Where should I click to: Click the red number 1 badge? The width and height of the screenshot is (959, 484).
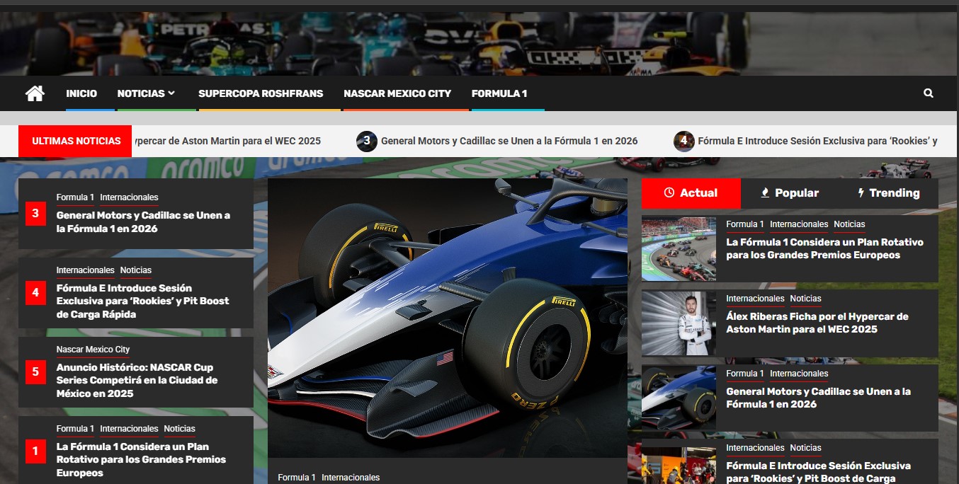pyautogui.click(x=35, y=451)
